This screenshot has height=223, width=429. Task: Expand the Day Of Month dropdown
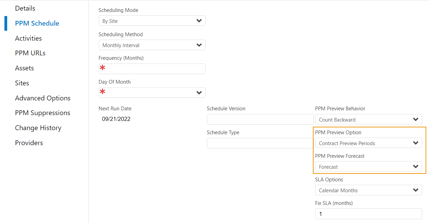pyautogui.click(x=152, y=93)
